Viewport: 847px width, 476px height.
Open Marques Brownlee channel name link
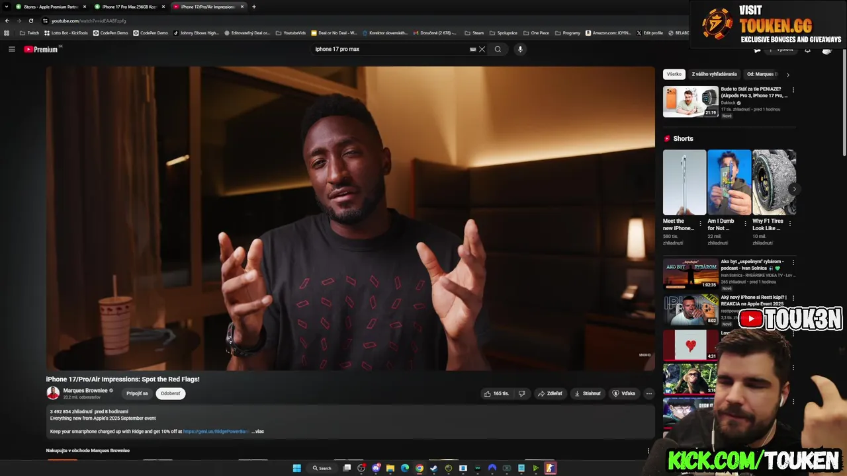point(85,391)
